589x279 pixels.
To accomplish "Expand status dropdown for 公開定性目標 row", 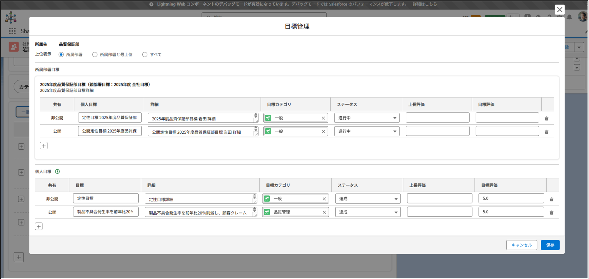I will 367,131.
